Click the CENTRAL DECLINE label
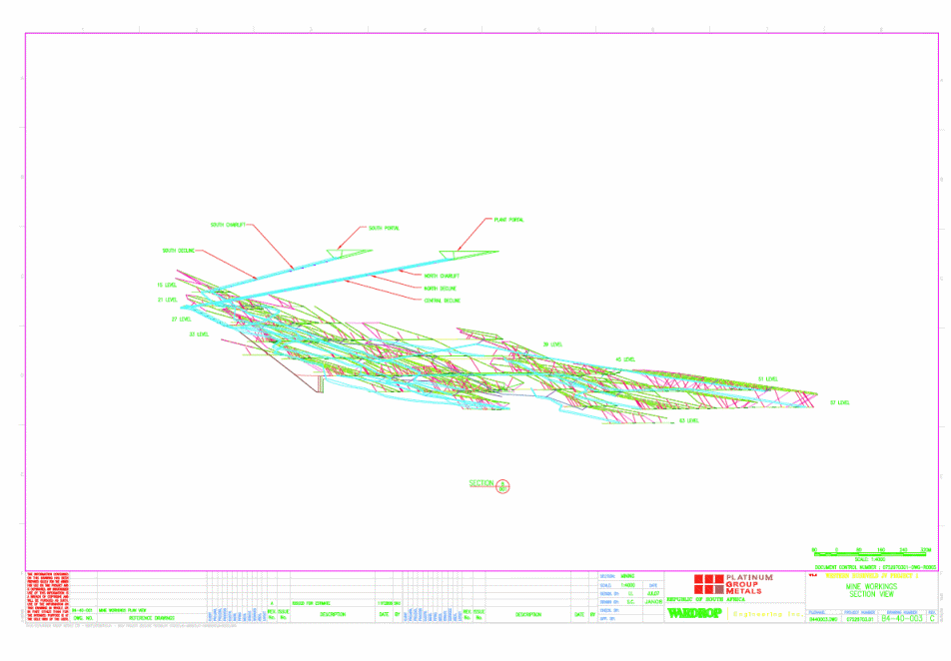This screenshot has width=951, height=661. coord(443,301)
